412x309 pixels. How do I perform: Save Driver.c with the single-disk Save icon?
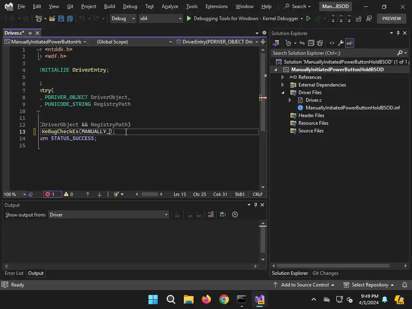coord(61,19)
